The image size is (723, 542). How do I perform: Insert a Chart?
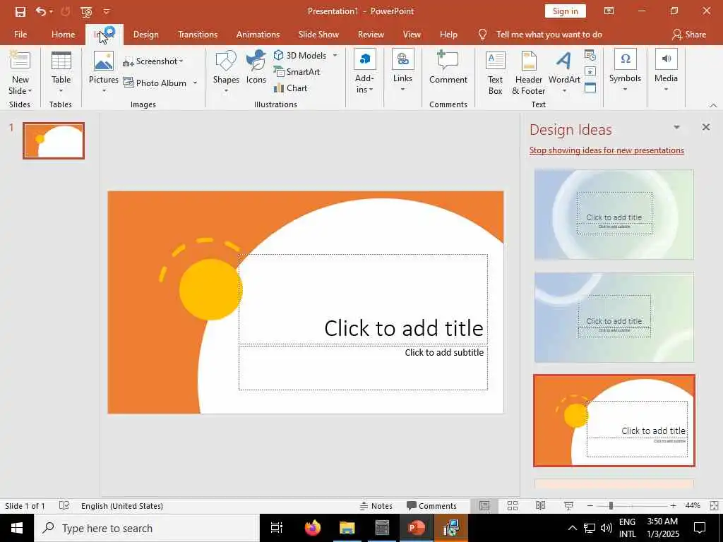[290, 88]
